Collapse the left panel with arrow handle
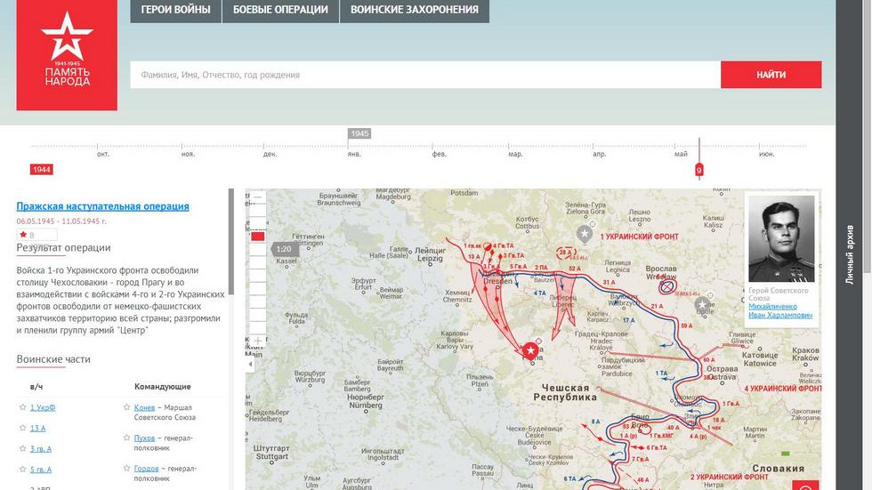This screenshot has width=872, height=490. (x=250, y=365)
